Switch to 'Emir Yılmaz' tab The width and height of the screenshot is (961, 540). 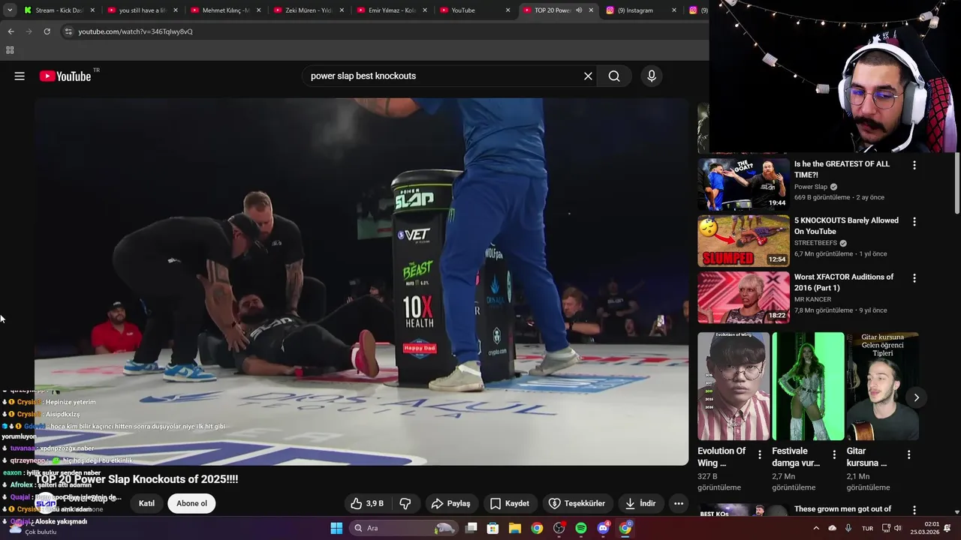tap(392, 10)
